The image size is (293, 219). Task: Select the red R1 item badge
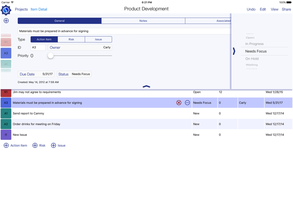tap(6, 92)
